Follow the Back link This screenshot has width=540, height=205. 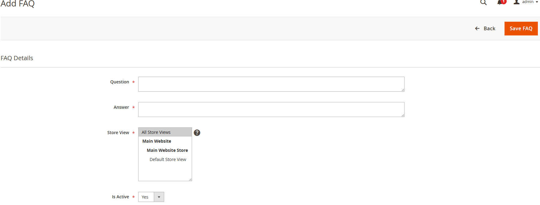click(x=489, y=28)
